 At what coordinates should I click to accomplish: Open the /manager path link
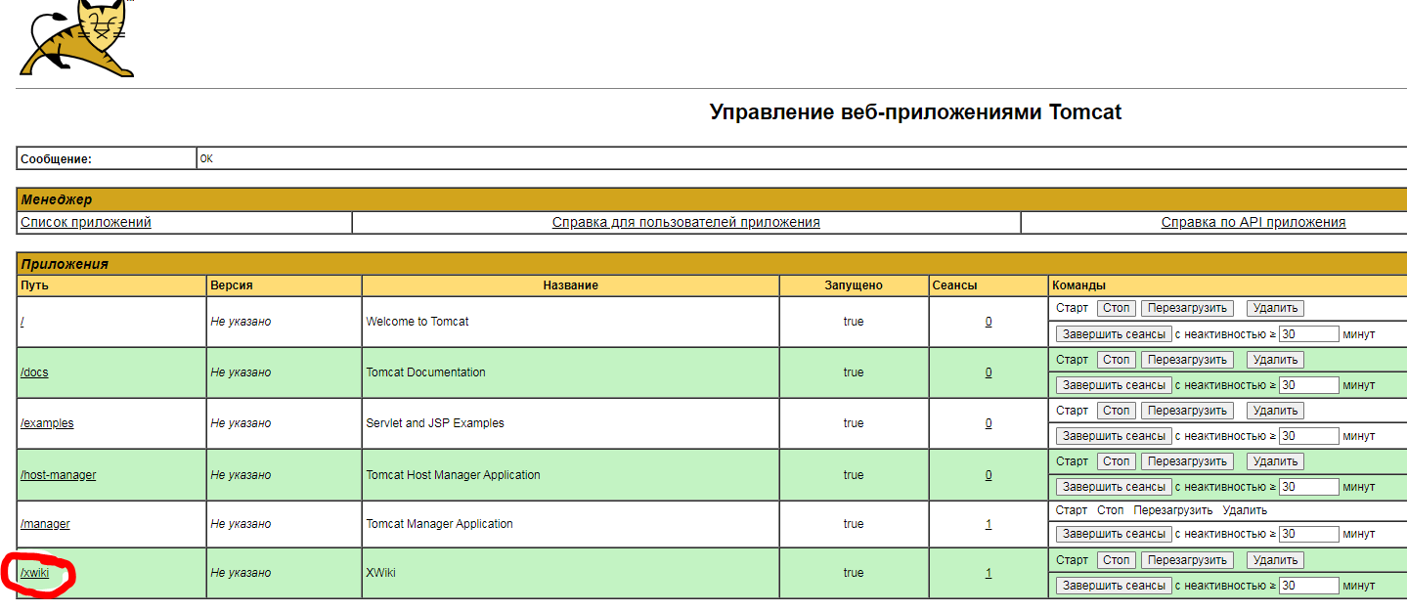[x=45, y=524]
